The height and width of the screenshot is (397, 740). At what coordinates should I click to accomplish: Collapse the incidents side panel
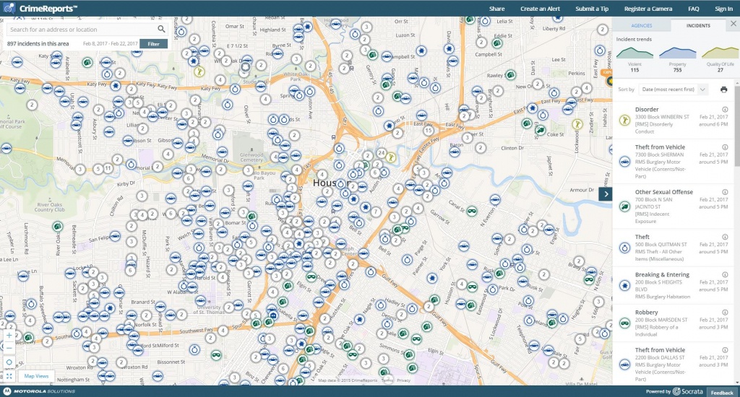click(605, 193)
